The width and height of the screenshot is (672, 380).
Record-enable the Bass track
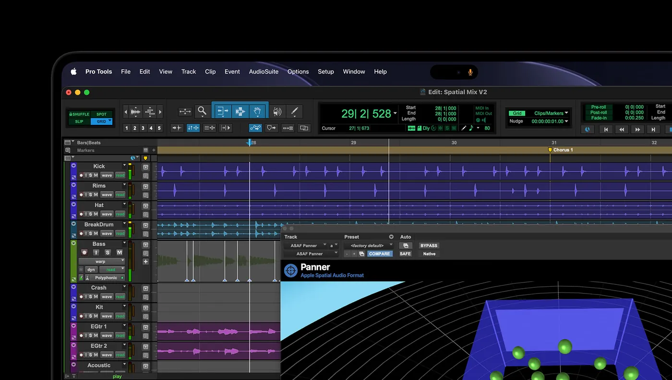click(x=84, y=252)
